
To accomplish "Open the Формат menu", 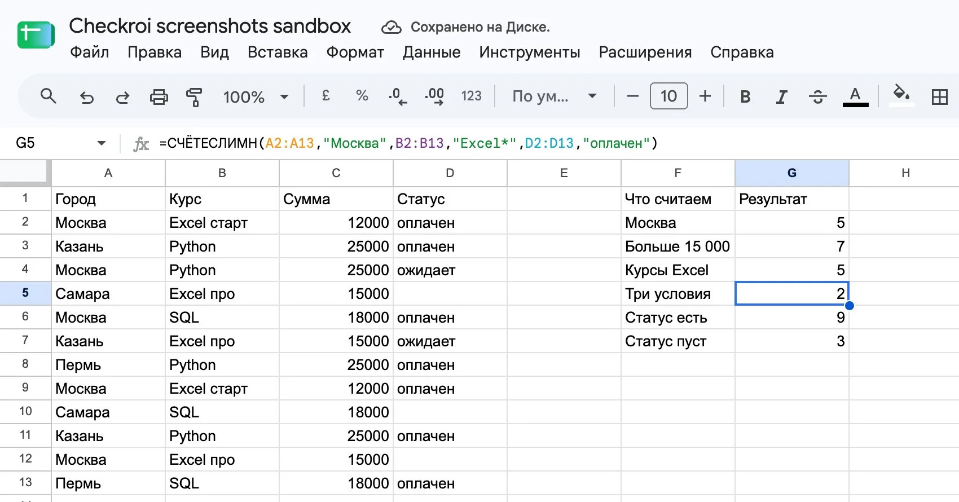I will (355, 52).
